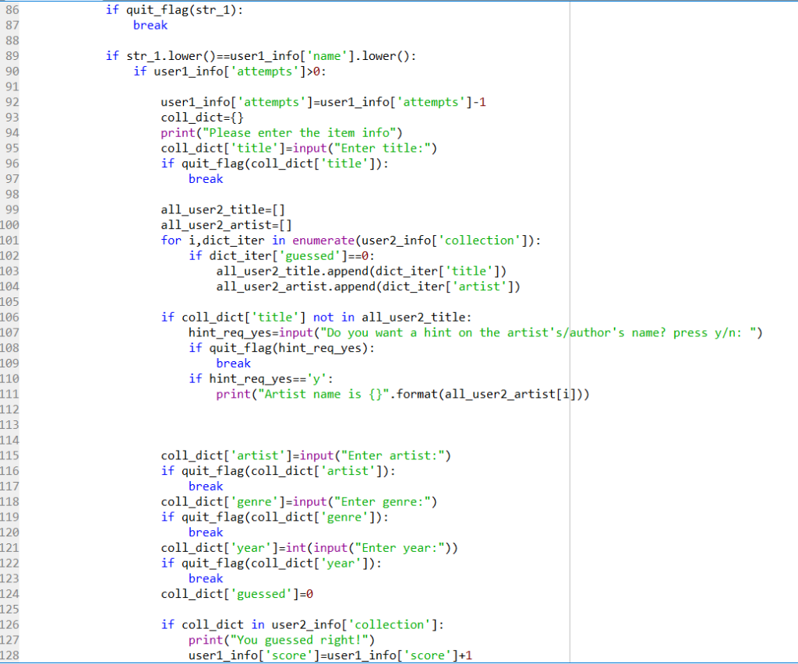Click the break keyword on line 123
The image size is (798, 664).
(x=205, y=578)
